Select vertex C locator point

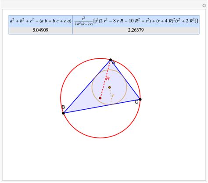[x=140, y=100]
